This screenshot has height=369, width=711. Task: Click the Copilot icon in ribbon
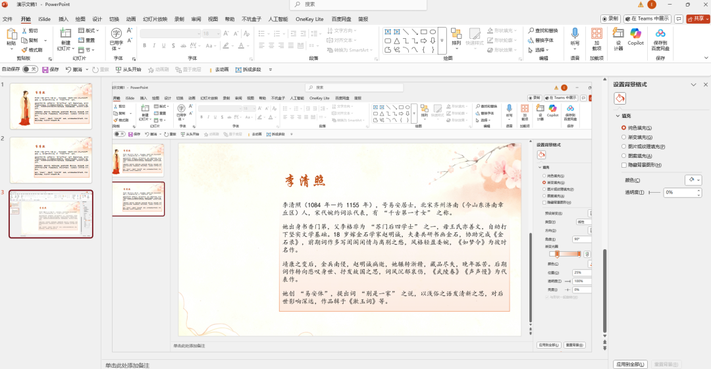click(636, 33)
